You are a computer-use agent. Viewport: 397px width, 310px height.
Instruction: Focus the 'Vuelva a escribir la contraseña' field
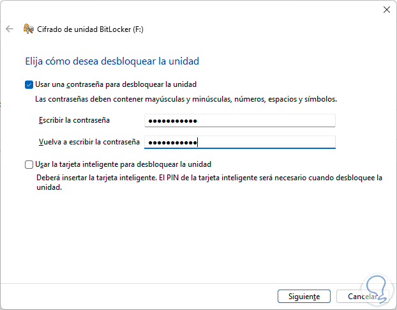(240, 142)
